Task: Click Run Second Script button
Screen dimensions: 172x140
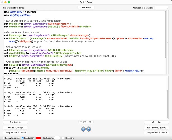Action: tap(156, 127)
